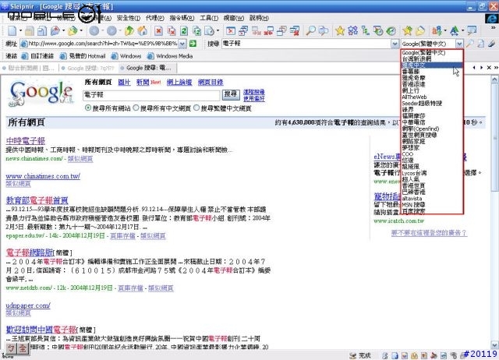The height and width of the screenshot is (360, 499).
Task: Open the 視窗(W) menu
Action: pos(234,18)
